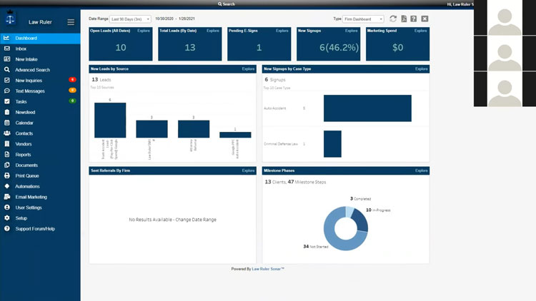
Task: Close the dashboard with X icon
Action: pyautogui.click(x=425, y=19)
